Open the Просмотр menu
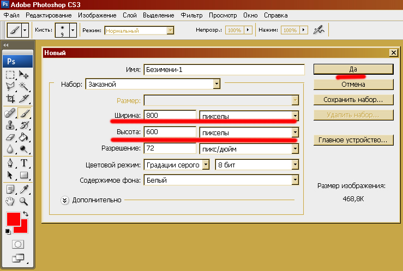Image resolution: width=403 pixels, height=271 pixels. click(223, 15)
